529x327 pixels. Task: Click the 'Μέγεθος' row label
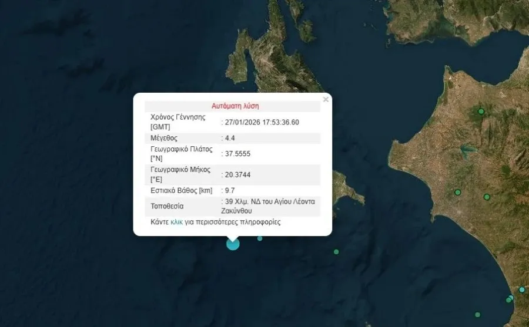coord(164,138)
